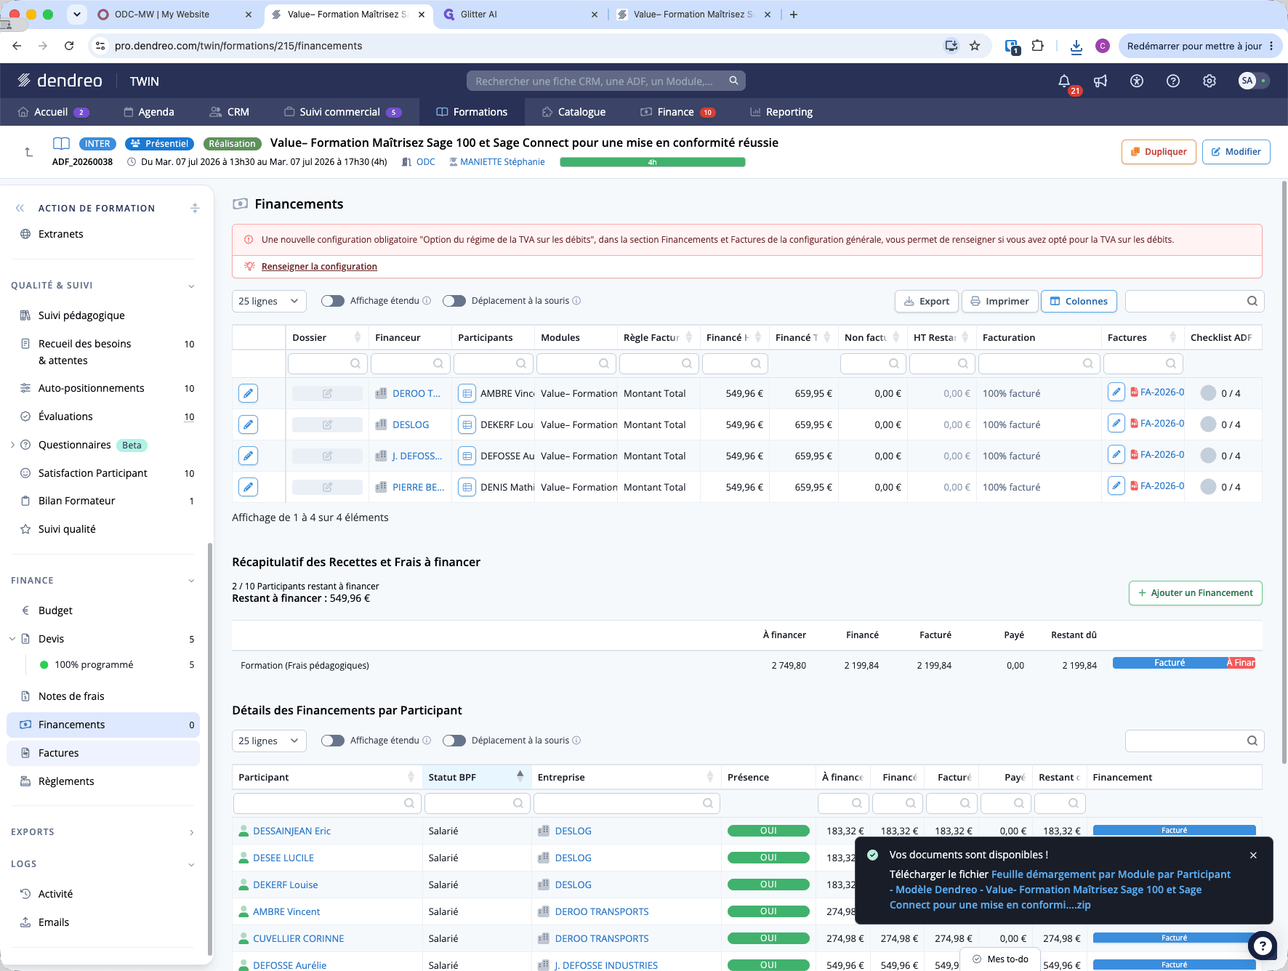
Task: Open the settings gear icon in header
Action: tap(1209, 81)
